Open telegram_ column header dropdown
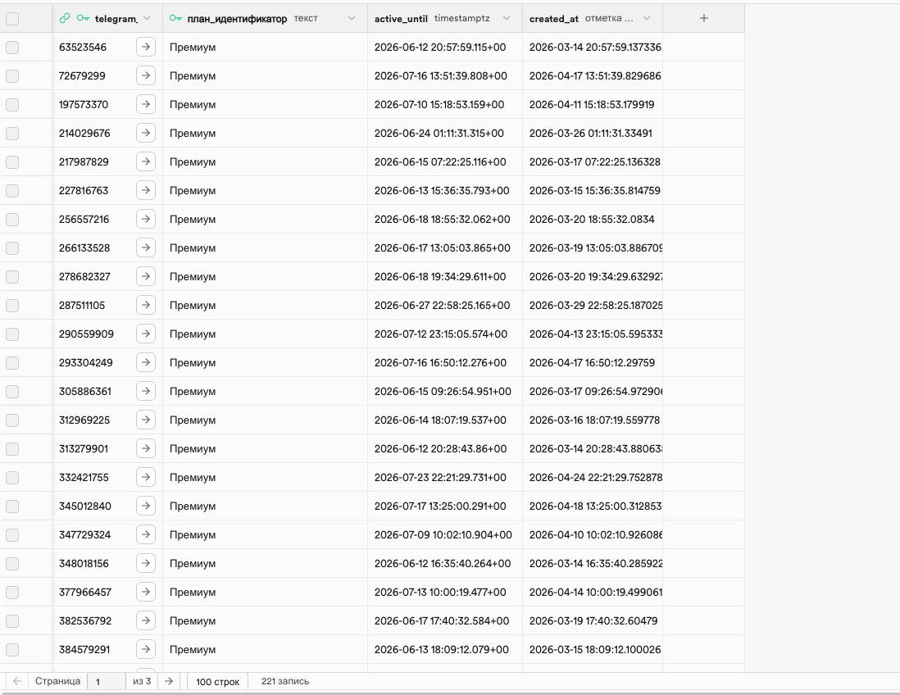The height and width of the screenshot is (695, 900). point(147,18)
